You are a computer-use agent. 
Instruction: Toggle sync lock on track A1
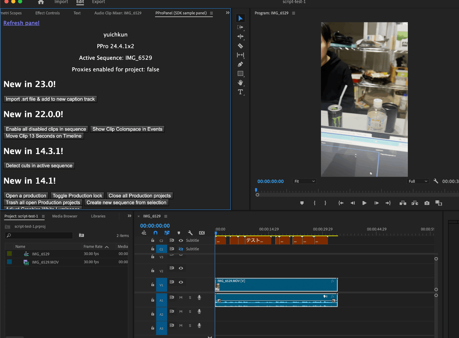pyautogui.click(x=171, y=297)
